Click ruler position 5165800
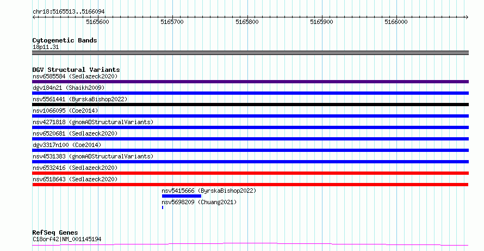 click(247, 22)
